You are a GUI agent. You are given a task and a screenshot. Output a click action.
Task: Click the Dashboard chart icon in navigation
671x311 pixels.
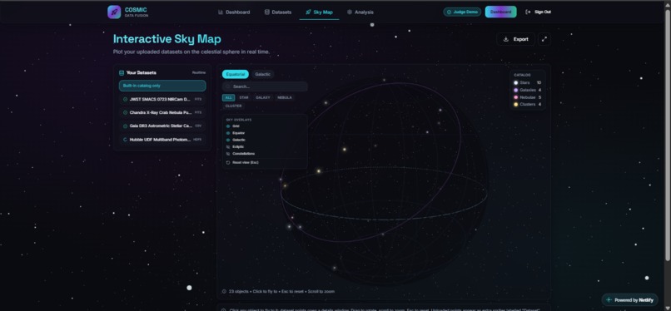point(221,12)
